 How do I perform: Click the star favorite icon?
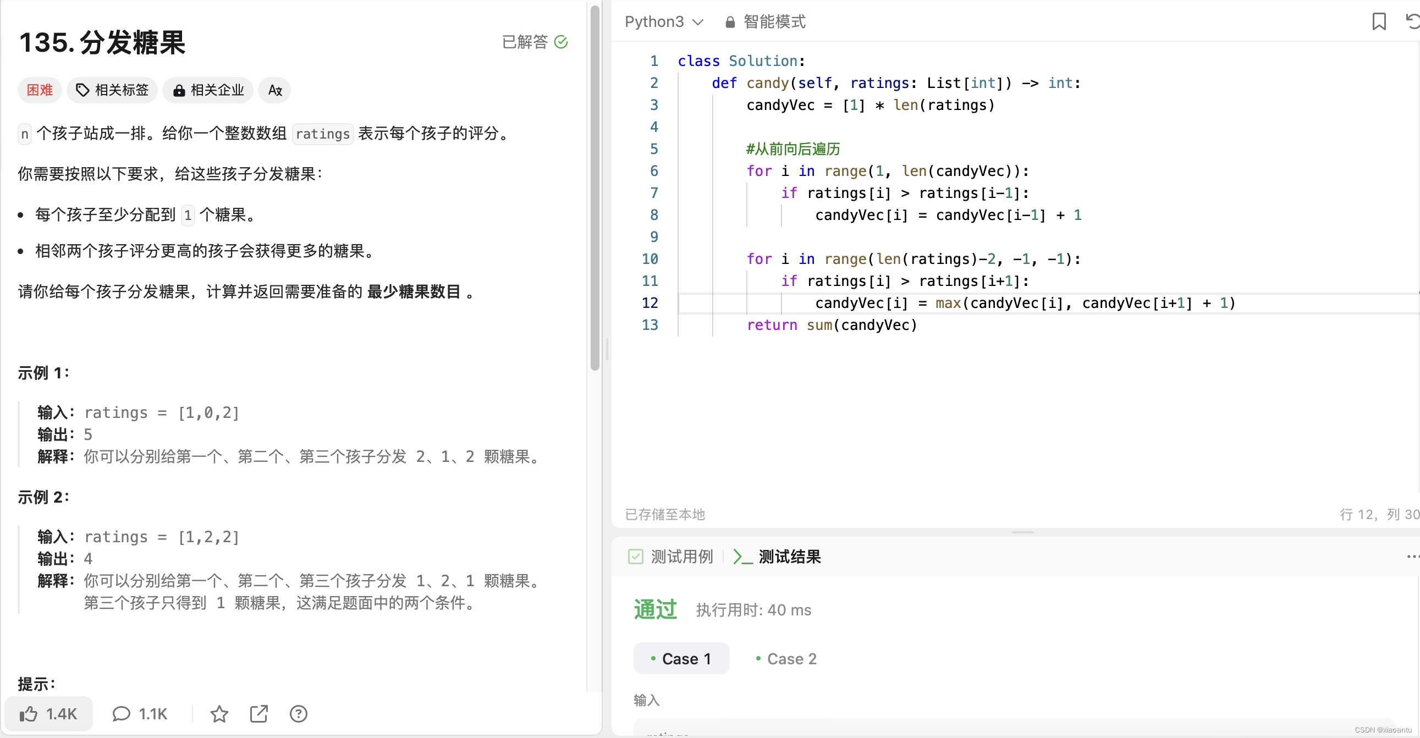pos(219,714)
